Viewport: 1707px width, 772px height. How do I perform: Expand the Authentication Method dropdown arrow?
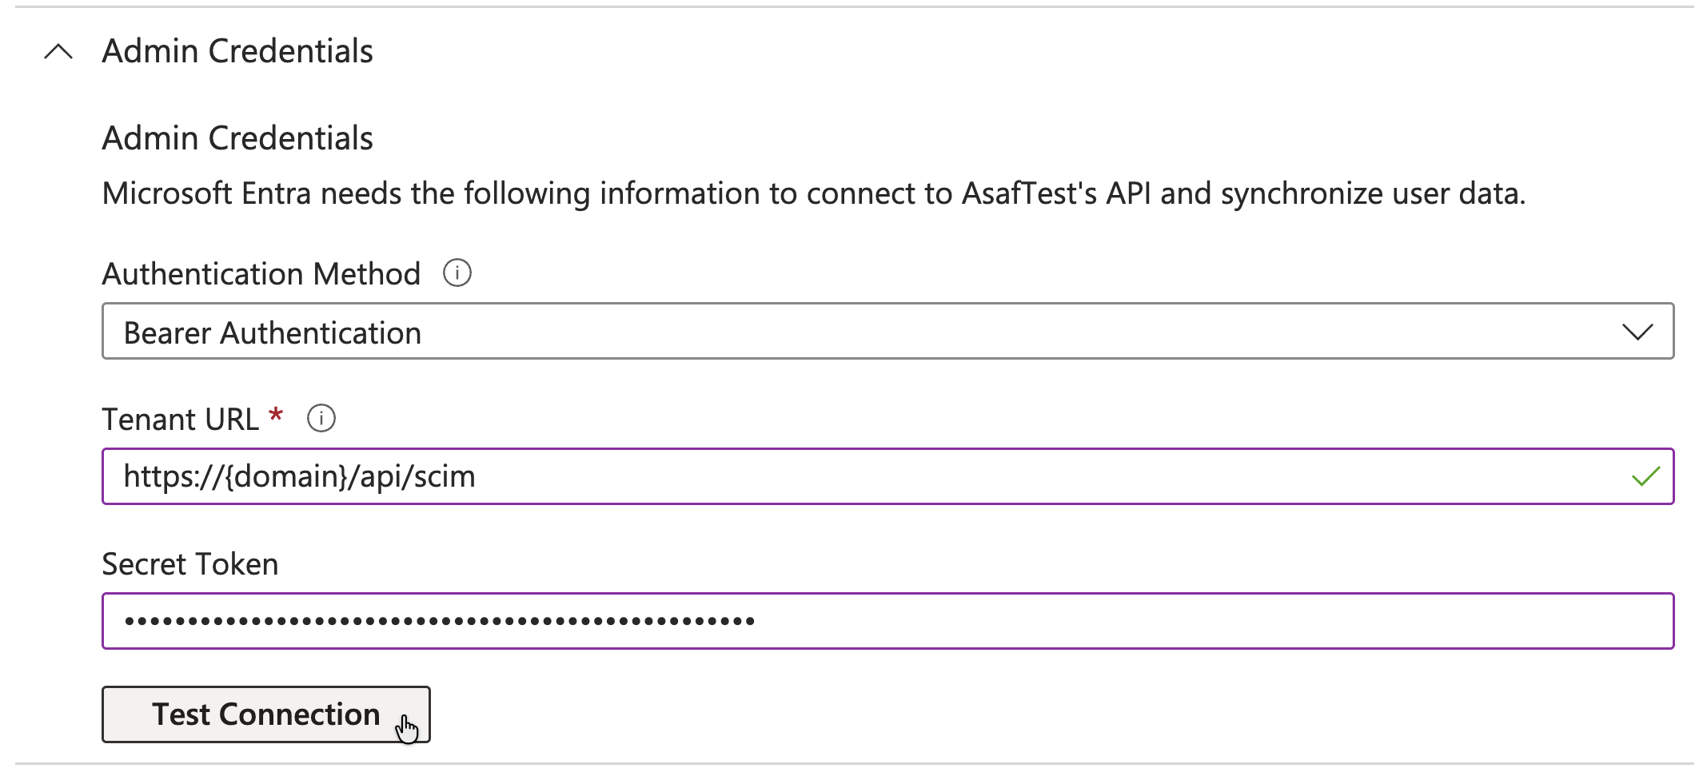coord(1637,332)
